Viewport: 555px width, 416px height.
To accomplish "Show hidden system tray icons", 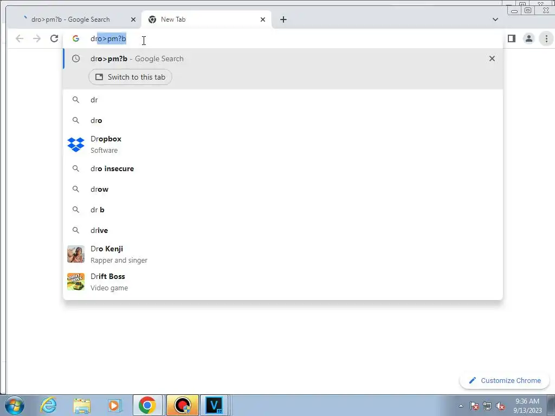I will click(461, 406).
